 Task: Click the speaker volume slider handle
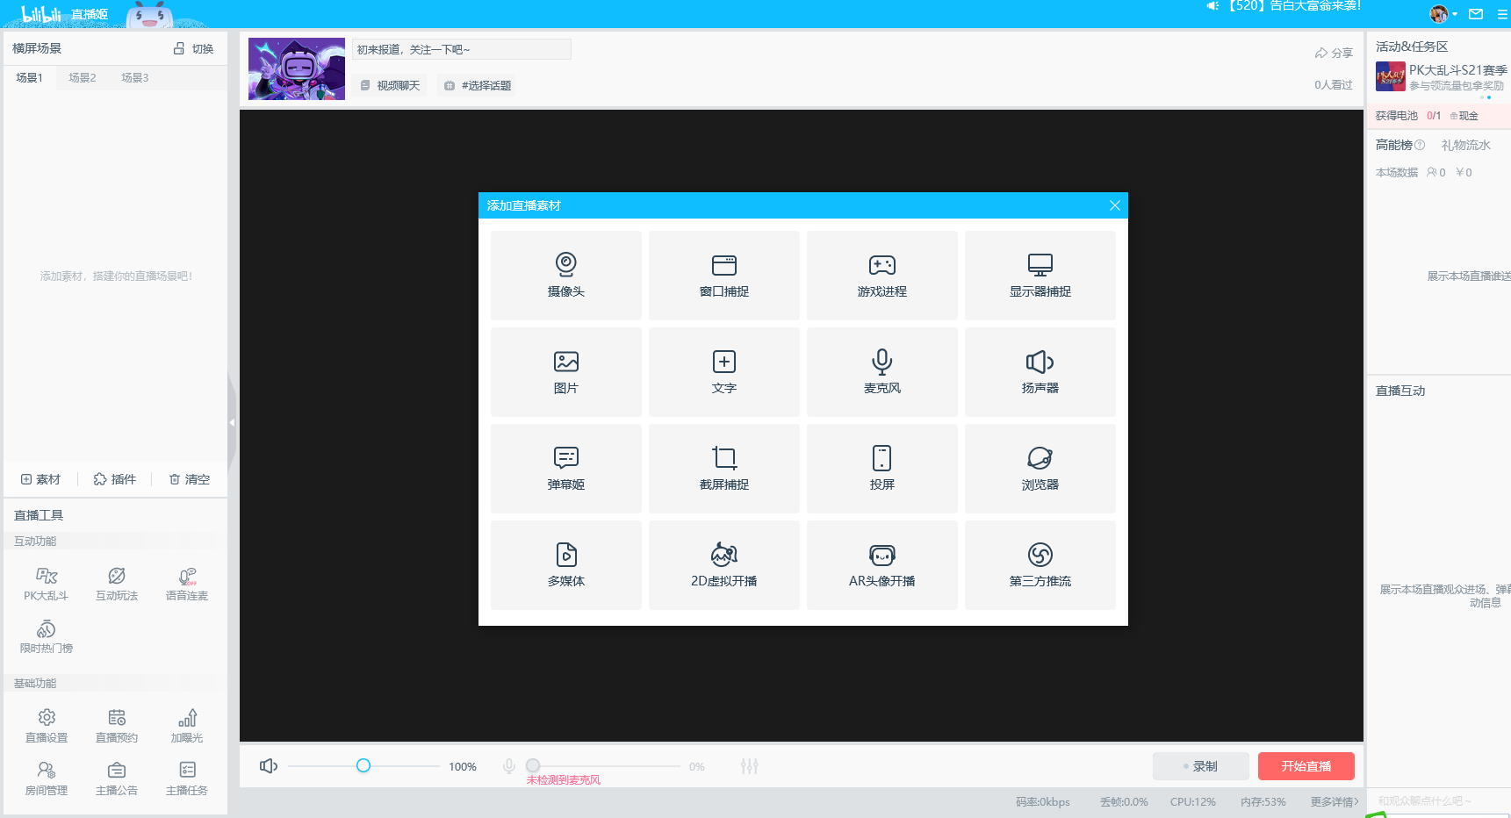tap(363, 766)
